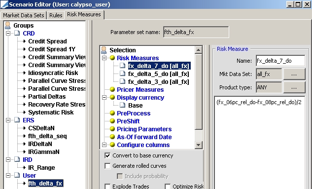Image resolution: width=312 pixels, height=189 pixels.
Task: Click the yellow ball beside Configure columns
Action: tap(112, 145)
